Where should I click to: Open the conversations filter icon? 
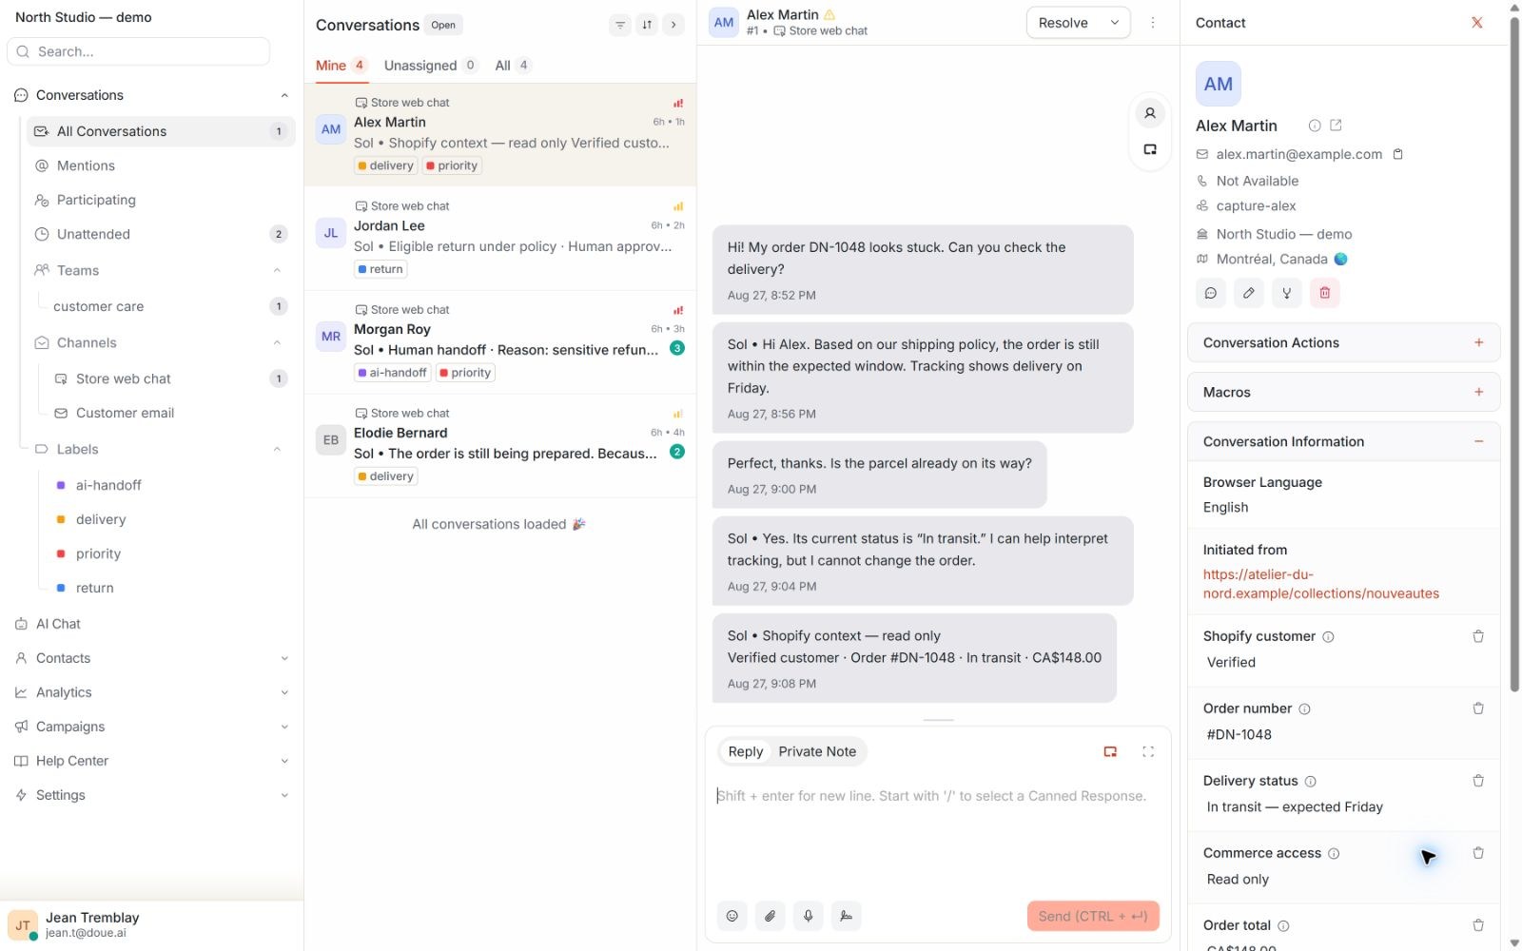pyautogui.click(x=620, y=25)
